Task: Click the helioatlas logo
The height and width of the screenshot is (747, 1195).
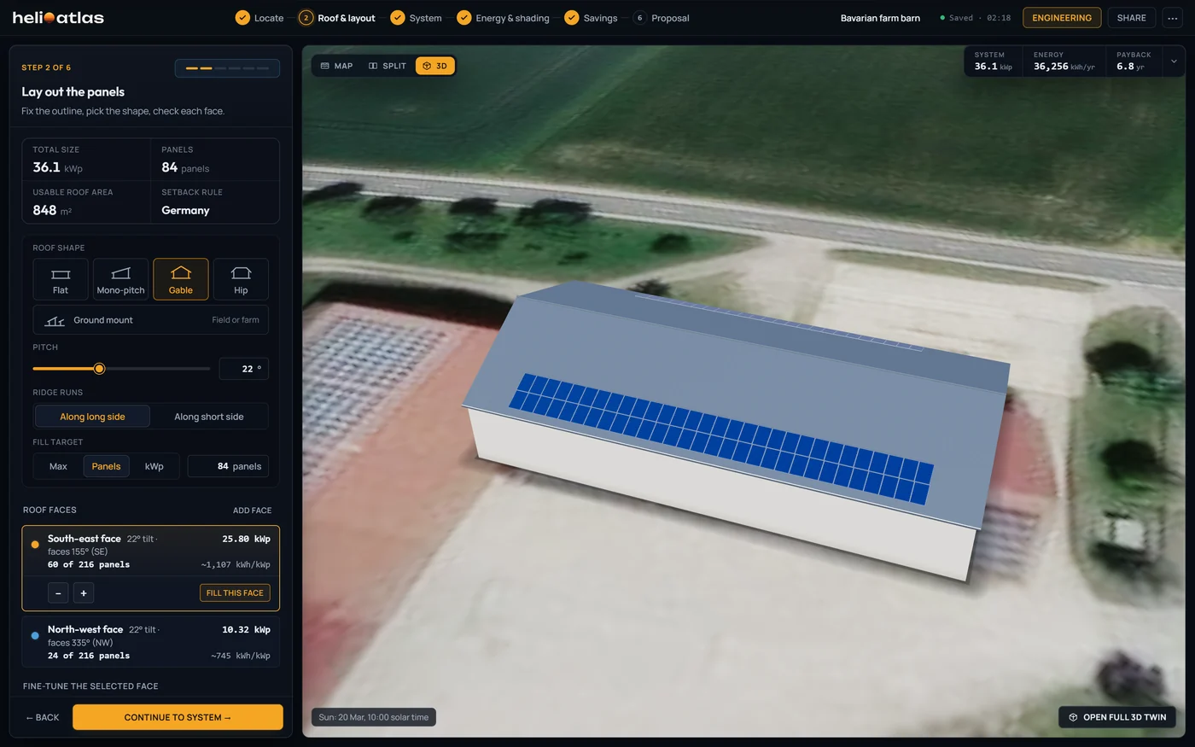Action: [58, 17]
